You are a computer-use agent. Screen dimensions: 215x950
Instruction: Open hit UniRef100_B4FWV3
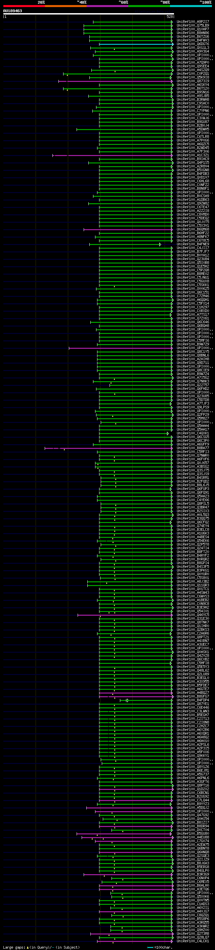[193, 40]
